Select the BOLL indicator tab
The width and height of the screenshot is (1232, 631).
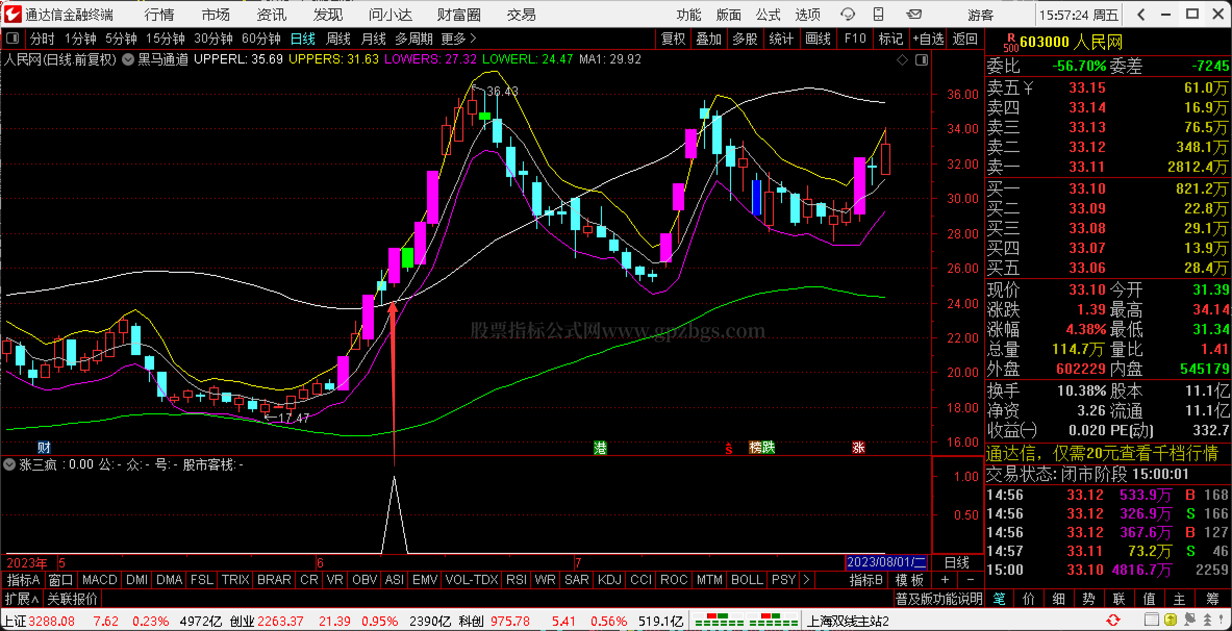747,579
